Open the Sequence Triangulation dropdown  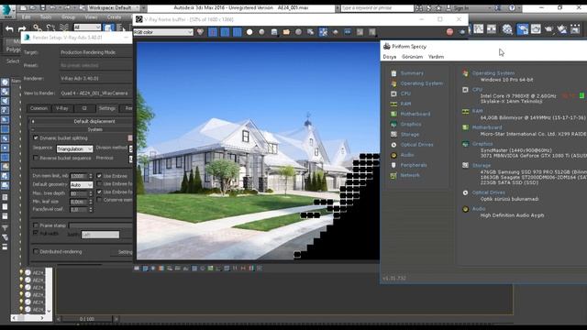pyautogui.click(x=74, y=148)
